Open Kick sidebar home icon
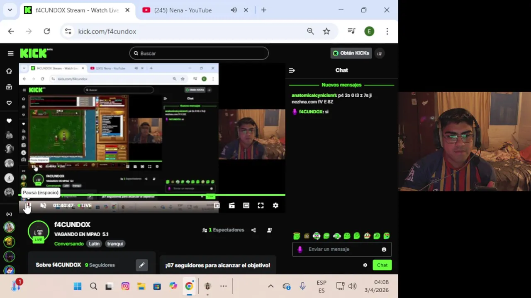This screenshot has height=298, width=531. [x=9, y=71]
